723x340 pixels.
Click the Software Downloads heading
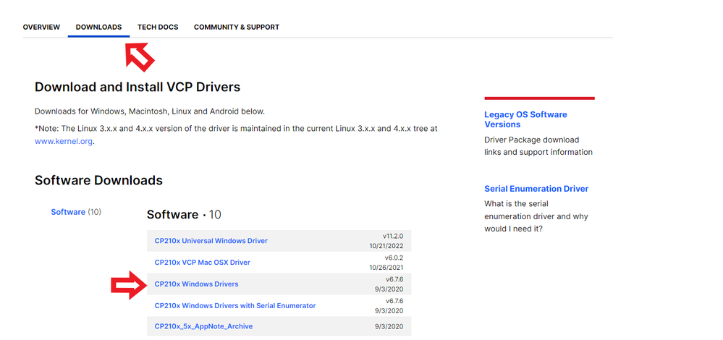pos(98,181)
